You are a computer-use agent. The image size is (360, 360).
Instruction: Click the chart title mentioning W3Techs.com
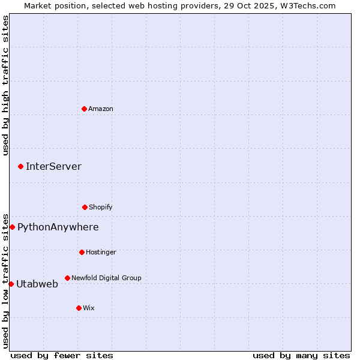pyautogui.click(x=180, y=5)
